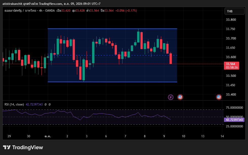Click the 25.00000000 RSI scale label

click(x=234, y=126)
